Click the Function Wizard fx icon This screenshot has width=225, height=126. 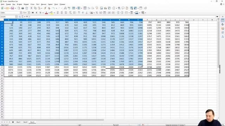click(20, 17)
